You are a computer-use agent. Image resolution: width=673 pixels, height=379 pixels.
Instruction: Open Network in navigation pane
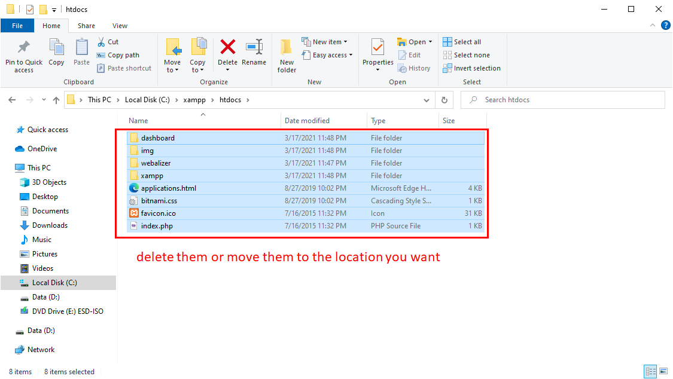(35, 350)
